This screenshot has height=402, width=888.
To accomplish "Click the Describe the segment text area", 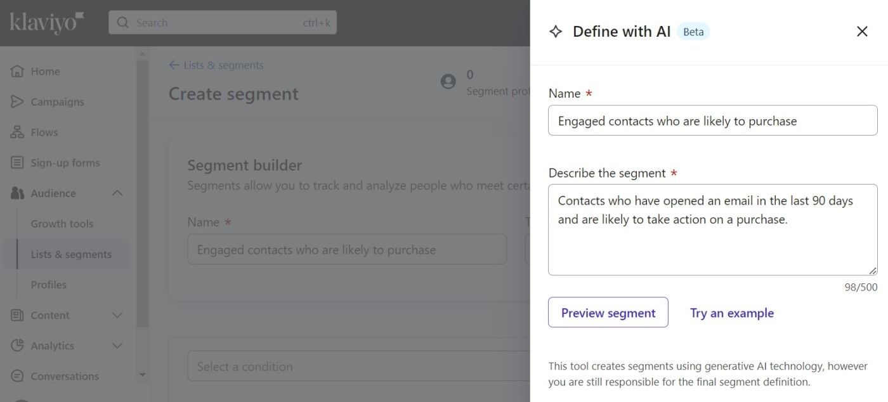I will (x=712, y=230).
